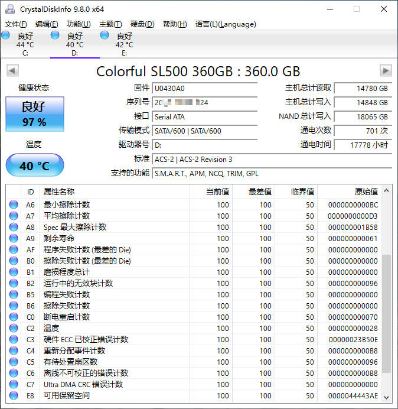Click the 40 °C temperature button
This screenshot has height=409, width=398.
pyautogui.click(x=35, y=165)
